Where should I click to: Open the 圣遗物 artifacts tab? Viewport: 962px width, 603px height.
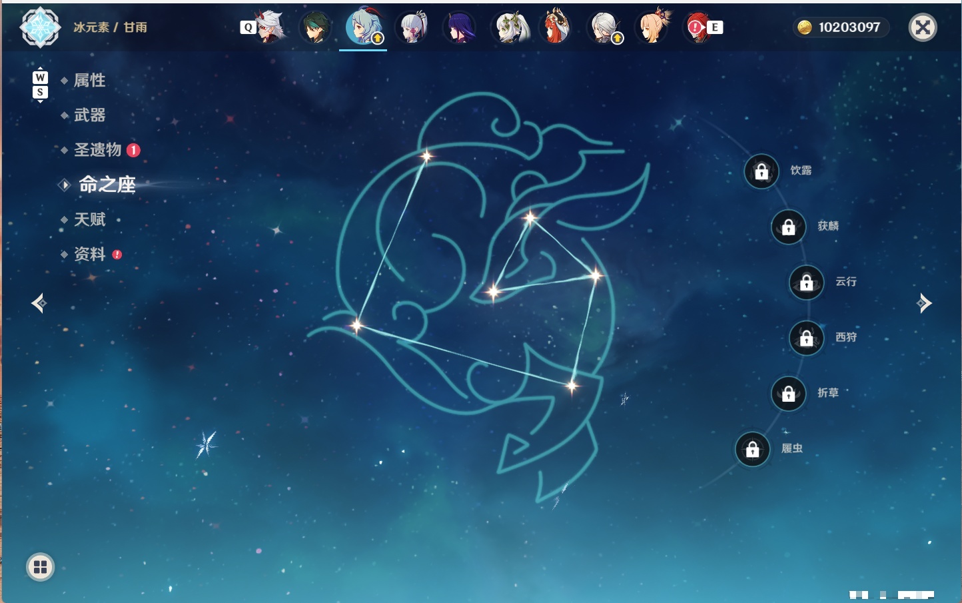[x=97, y=150]
